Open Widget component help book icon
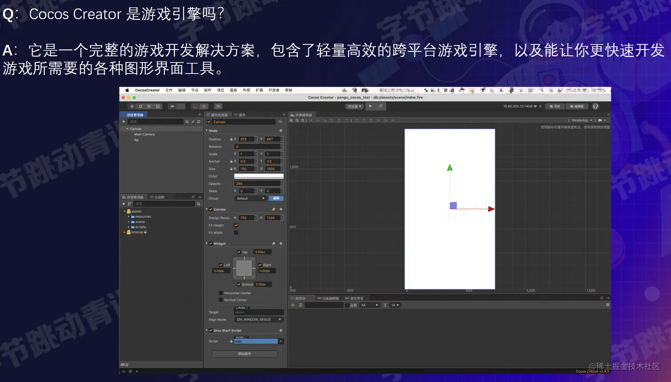This screenshot has width=671, height=382. tap(274, 243)
